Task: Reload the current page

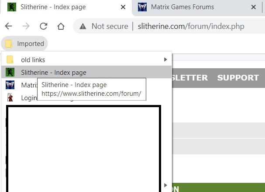Action: coord(43,26)
